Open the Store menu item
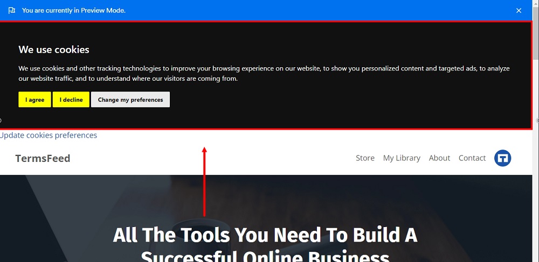This screenshot has height=262, width=539. [x=365, y=158]
